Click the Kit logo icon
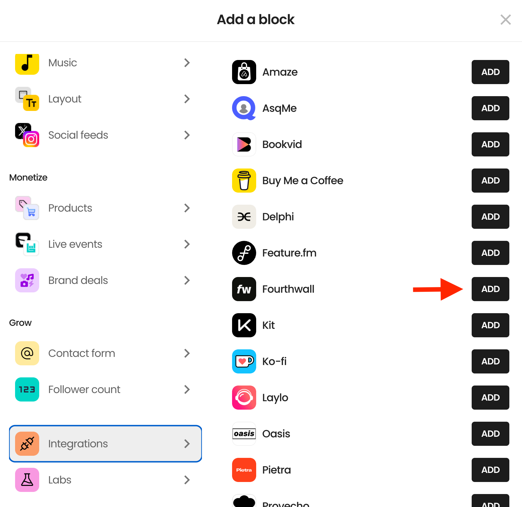The width and height of the screenshot is (522, 507). coord(244,325)
